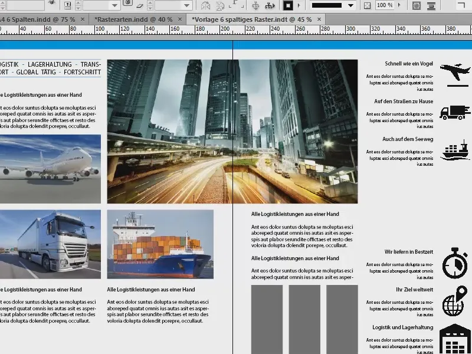The width and height of the screenshot is (472, 354).
Task: Click 'Alle Logistikleistungen' heading under the ship photo
Action: pos(151,290)
